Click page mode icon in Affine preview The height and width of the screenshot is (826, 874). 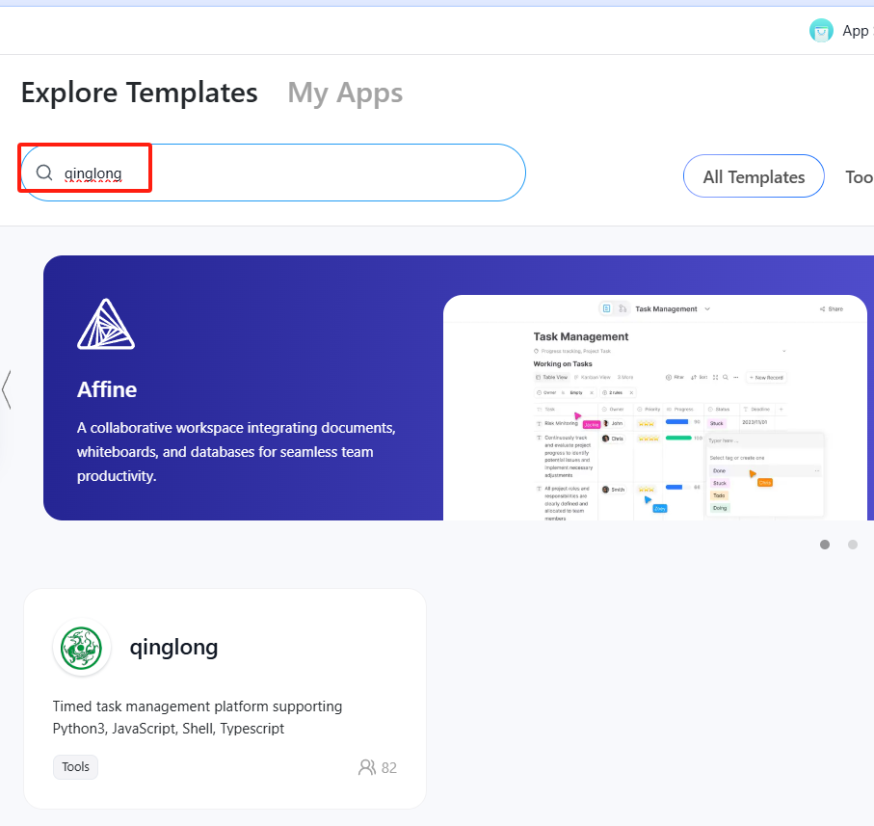tap(606, 308)
